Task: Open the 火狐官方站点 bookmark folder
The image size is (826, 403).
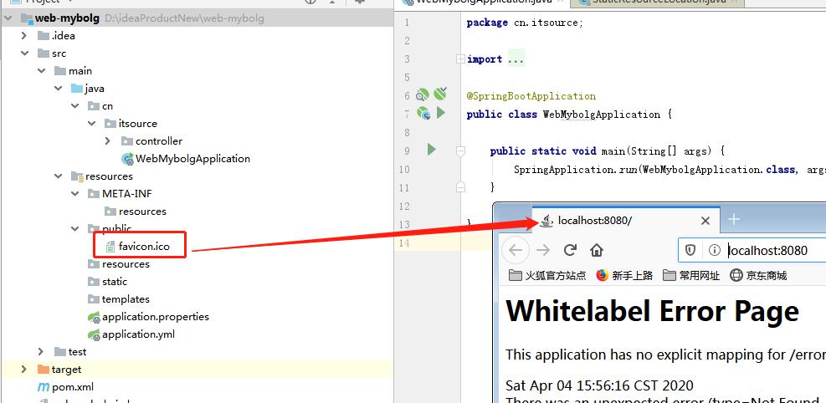Action: [546, 275]
